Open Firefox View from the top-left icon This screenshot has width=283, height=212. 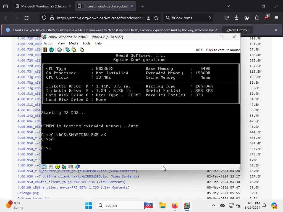coord(6,6)
